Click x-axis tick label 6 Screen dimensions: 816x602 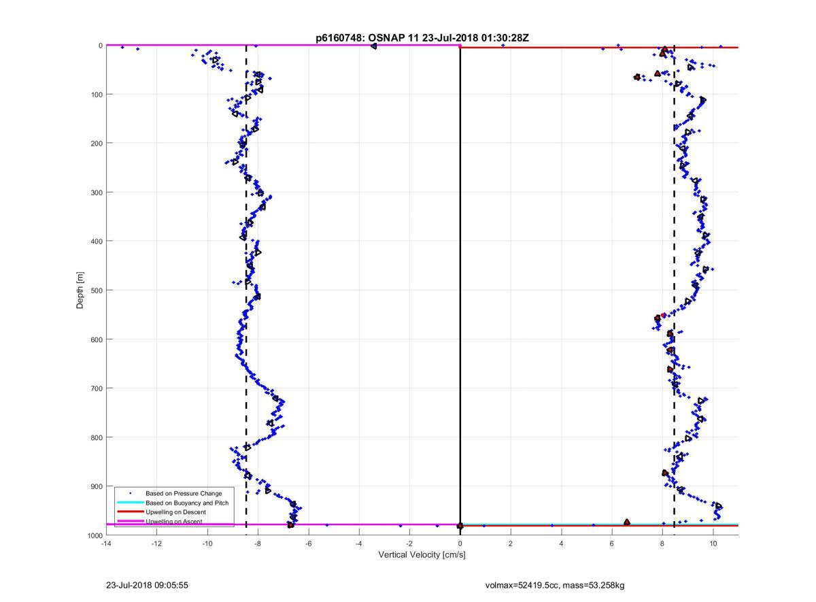[x=612, y=544]
